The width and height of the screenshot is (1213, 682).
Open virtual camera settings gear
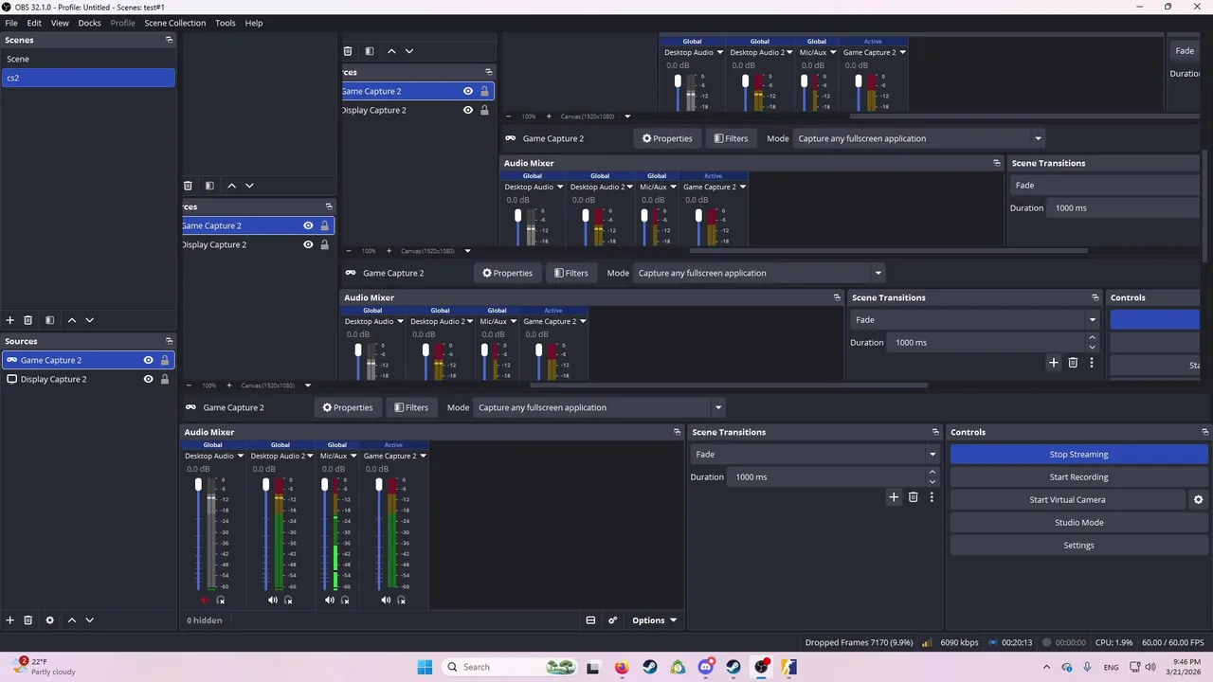click(1198, 500)
